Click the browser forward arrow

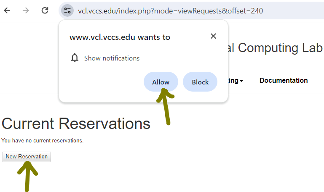pyautogui.click(x=26, y=11)
